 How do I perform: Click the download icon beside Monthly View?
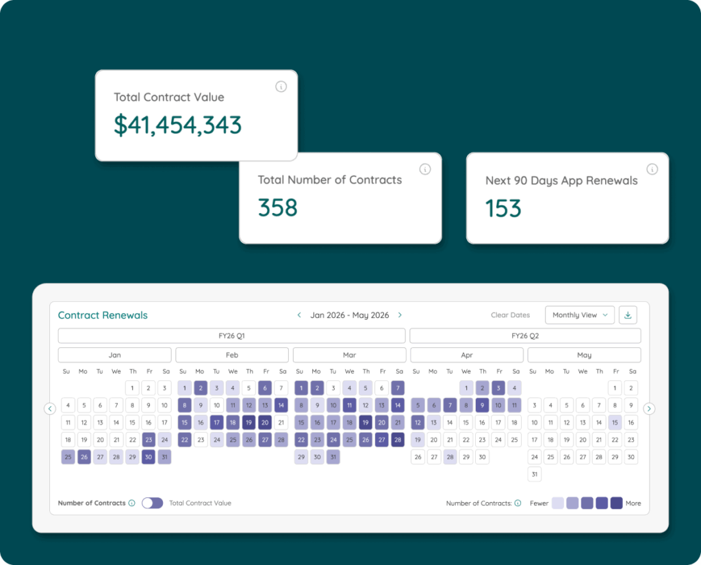tap(628, 315)
